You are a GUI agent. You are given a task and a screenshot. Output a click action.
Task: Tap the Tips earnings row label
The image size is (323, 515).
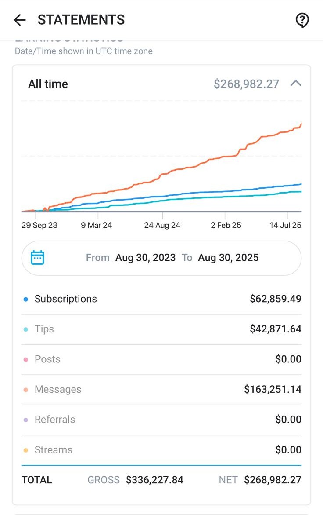[x=44, y=329]
